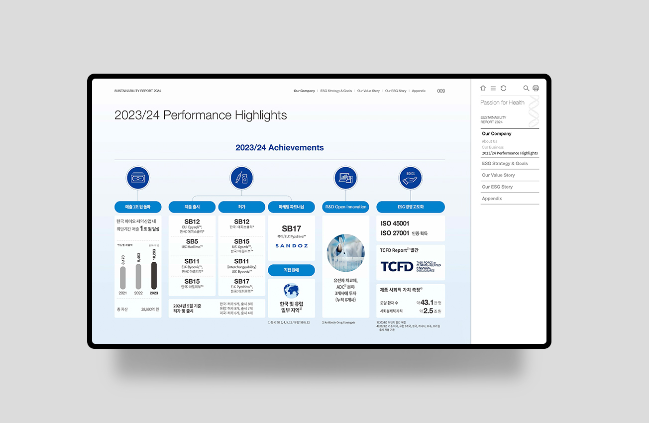Click the 직접 판매 pill label
The width and height of the screenshot is (649, 423).
[x=292, y=270]
